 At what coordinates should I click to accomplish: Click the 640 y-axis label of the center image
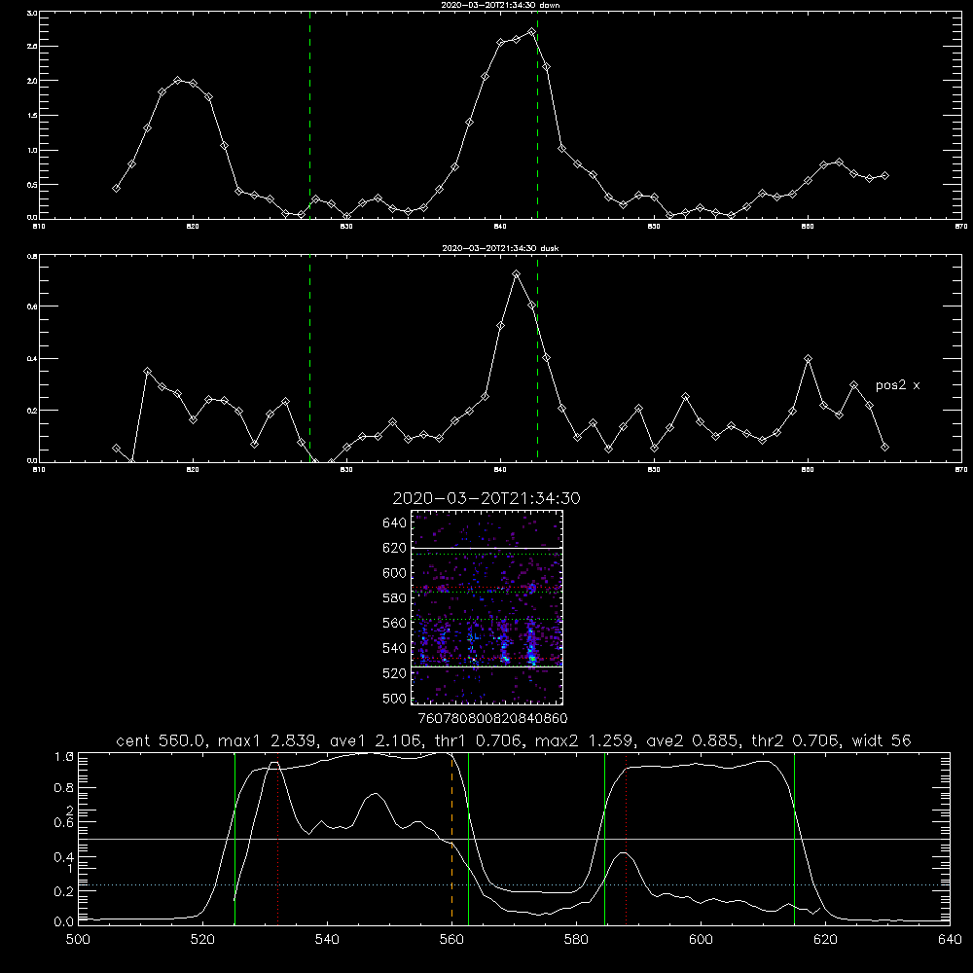tap(395, 523)
